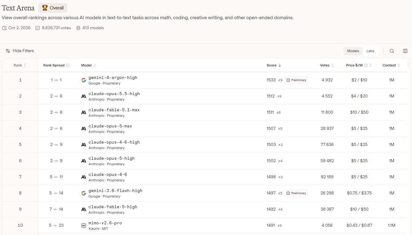Click rank spread glyph for gemini-4-argon-high
This screenshot has width=412, height=235.
(56, 80)
